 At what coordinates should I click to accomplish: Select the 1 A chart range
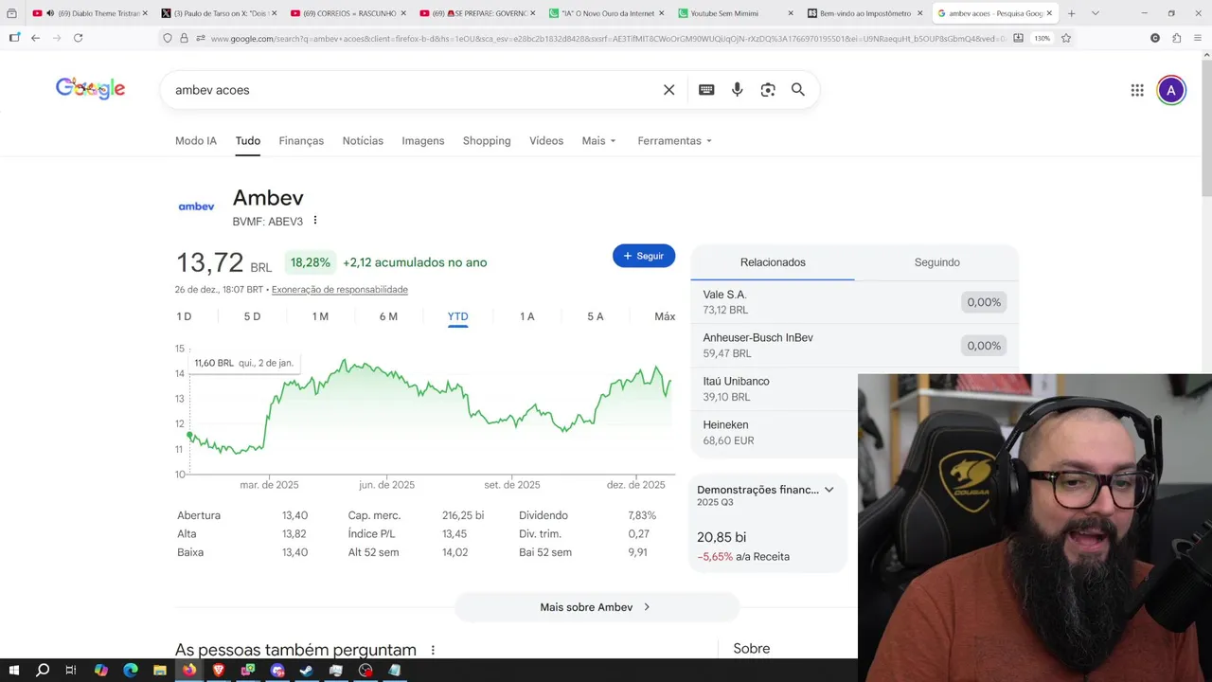(527, 316)
